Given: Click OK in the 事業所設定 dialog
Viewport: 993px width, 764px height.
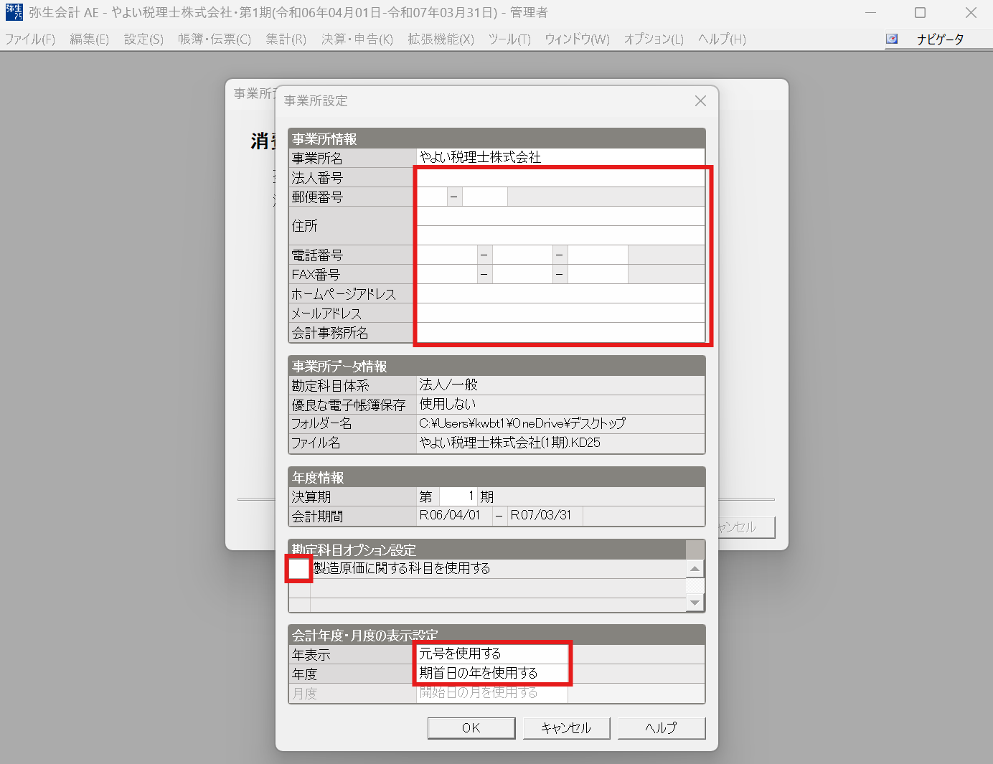Looking at the screenshot, I should click(471, 728).
